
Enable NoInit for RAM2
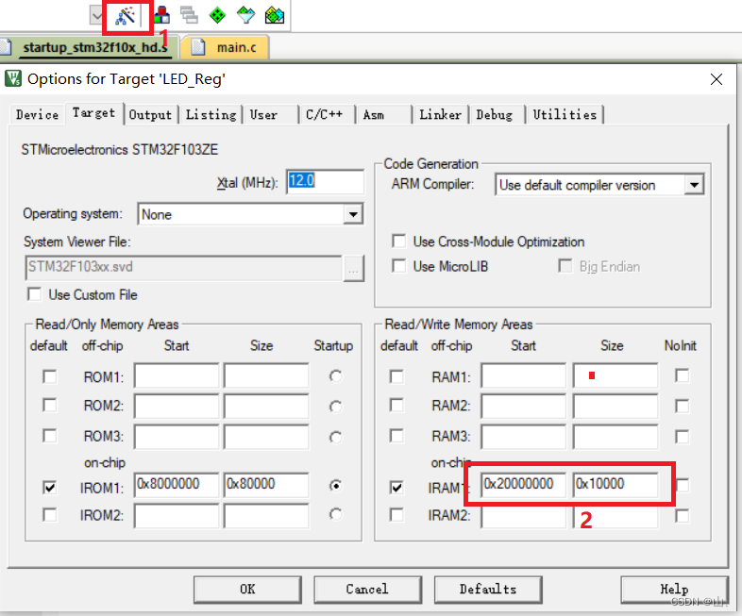(682, 406)
